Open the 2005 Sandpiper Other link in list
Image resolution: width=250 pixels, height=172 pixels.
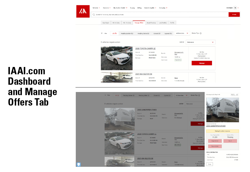147,110
